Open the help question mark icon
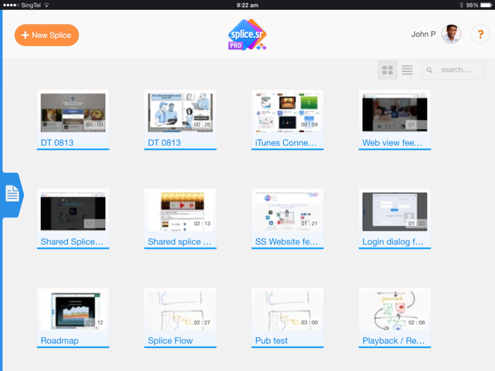The height and width of the screenshot is (371, 495). coord(480,35)
